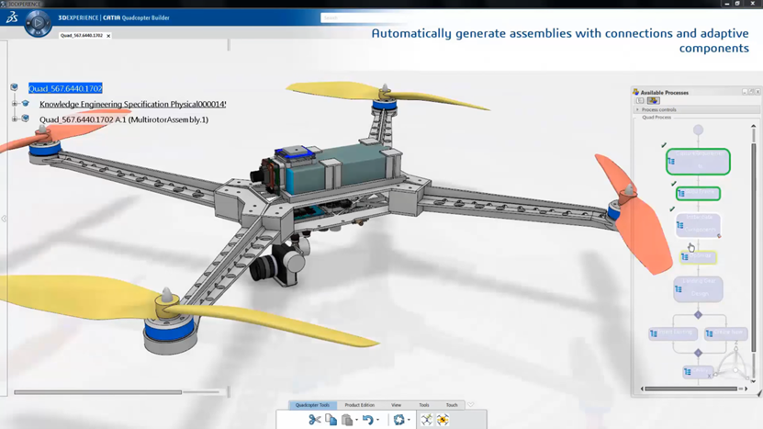
Task: Click the Copy icon
Action: click(331, 420)
